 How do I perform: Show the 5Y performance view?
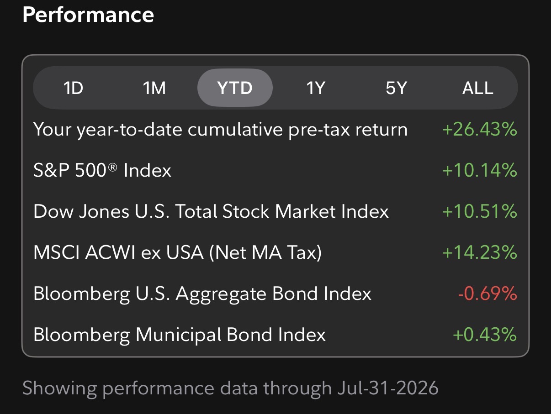(x=396, y=88)
